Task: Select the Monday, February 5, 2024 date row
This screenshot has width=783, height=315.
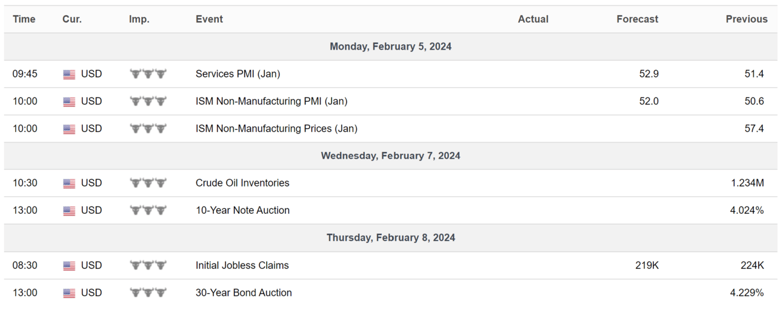Action: tap(391, 47)
